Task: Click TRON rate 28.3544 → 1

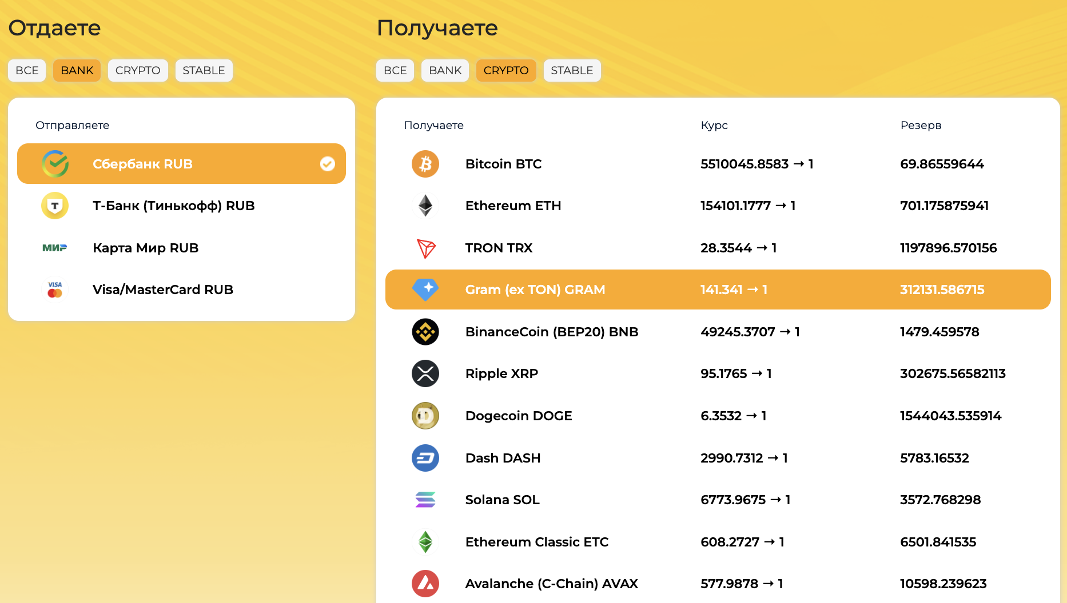Action: point(738,248)
